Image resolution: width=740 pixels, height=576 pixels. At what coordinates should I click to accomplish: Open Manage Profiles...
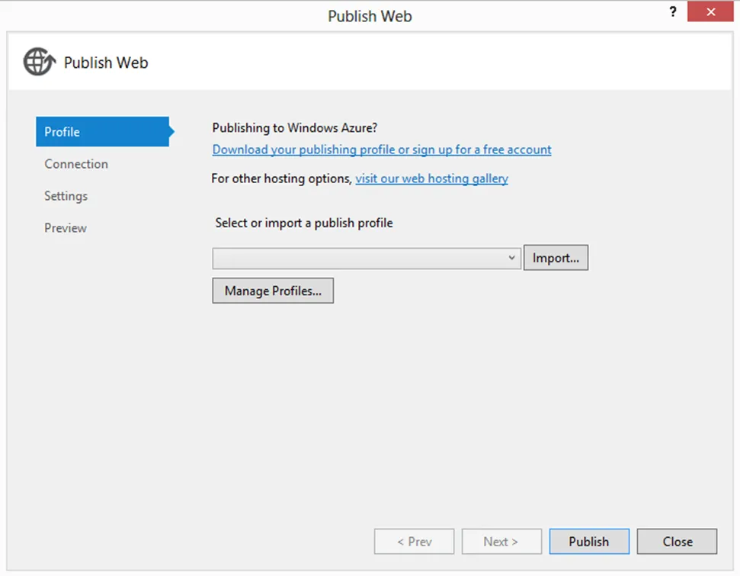pyautogui.click(x=273, y=291)
